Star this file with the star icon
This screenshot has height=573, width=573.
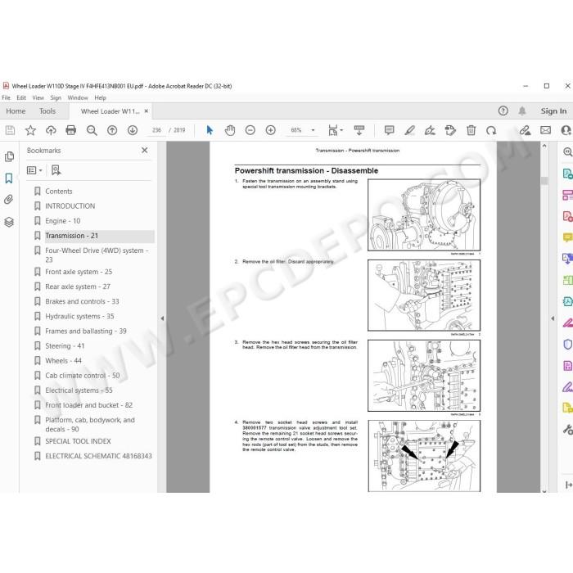pos(30,130)
